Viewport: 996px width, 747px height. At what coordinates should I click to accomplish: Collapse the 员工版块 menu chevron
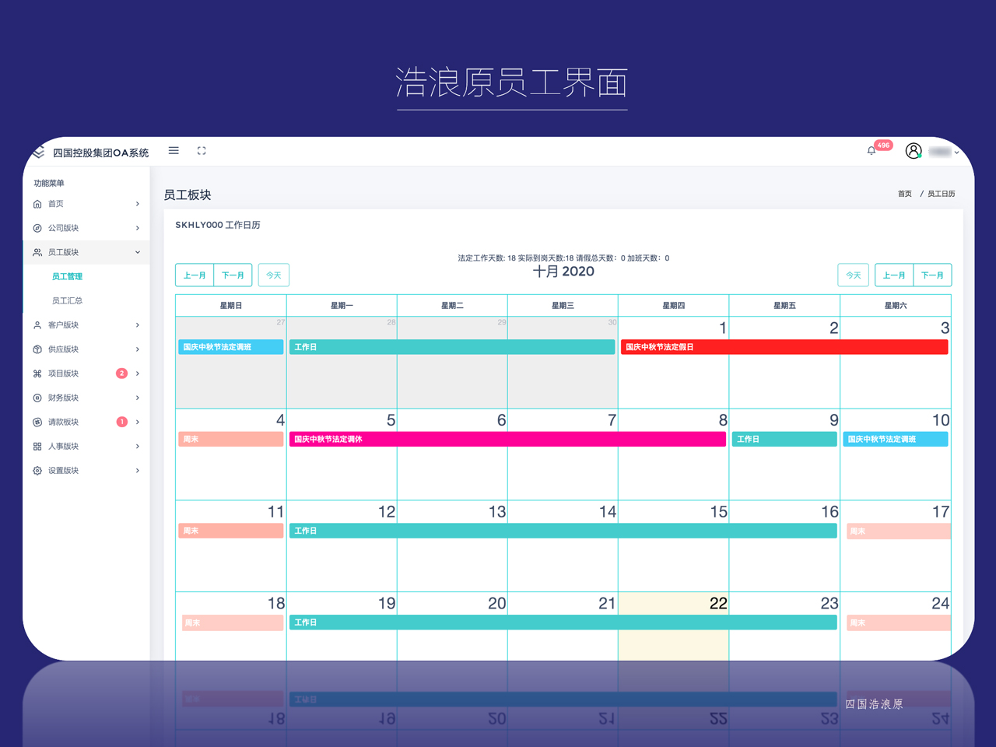138,252
